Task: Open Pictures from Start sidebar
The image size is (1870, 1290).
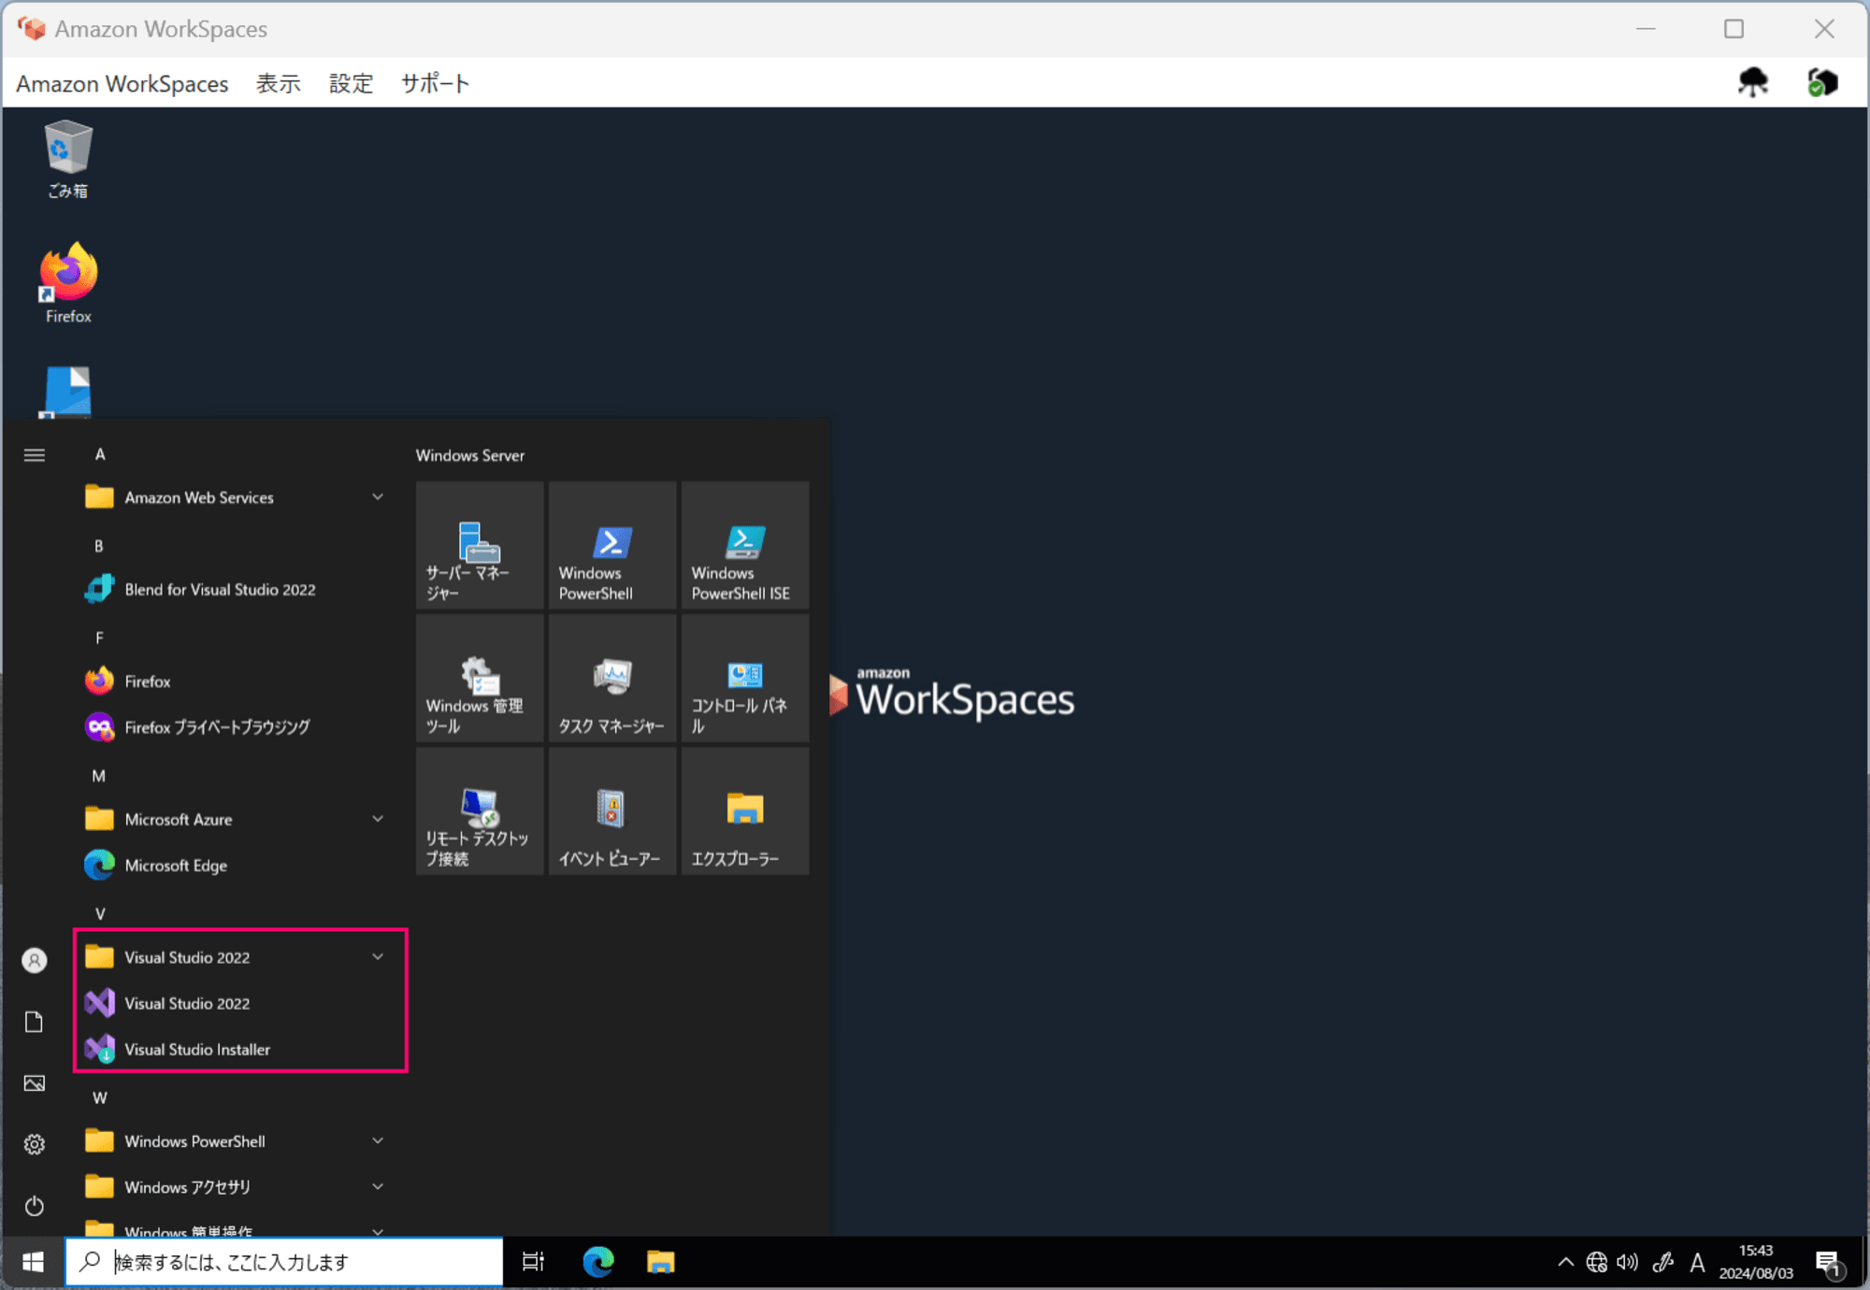Action: click(35, 1083)
